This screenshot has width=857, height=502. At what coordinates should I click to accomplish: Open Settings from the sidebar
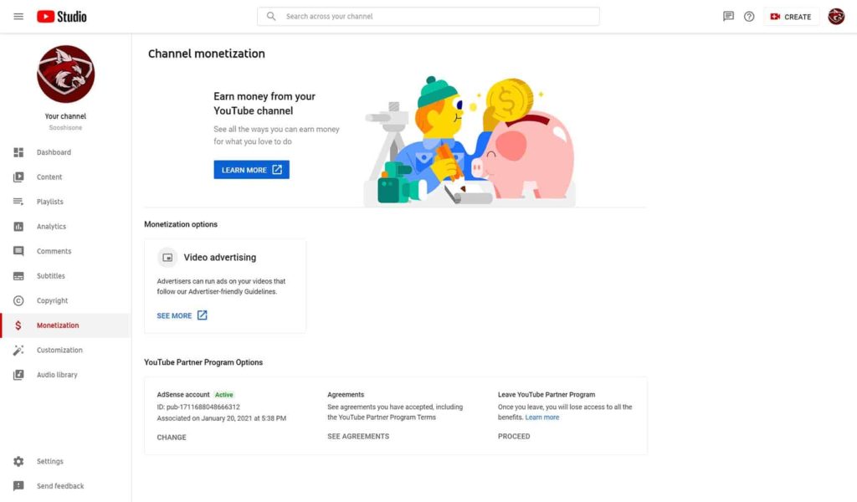pos(49,462)
